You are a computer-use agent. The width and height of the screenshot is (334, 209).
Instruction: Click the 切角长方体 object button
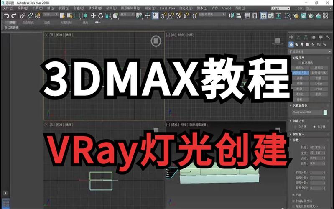(300, 73)
